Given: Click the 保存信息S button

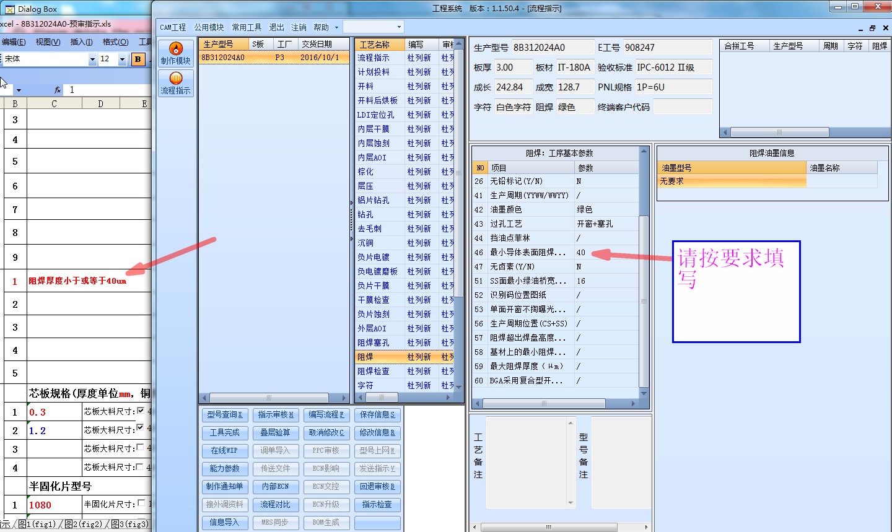Looking at the screenshot, I should click(377, 415).
